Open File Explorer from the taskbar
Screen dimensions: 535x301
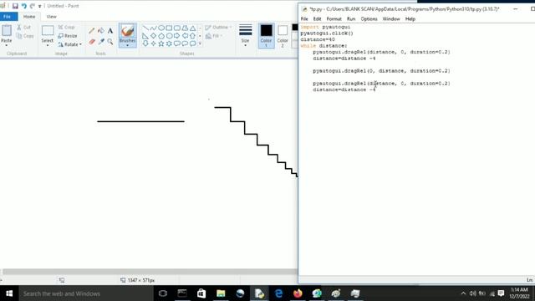tap(221, 293)
